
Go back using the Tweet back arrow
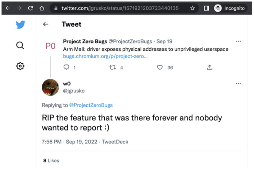click(45, 24)
